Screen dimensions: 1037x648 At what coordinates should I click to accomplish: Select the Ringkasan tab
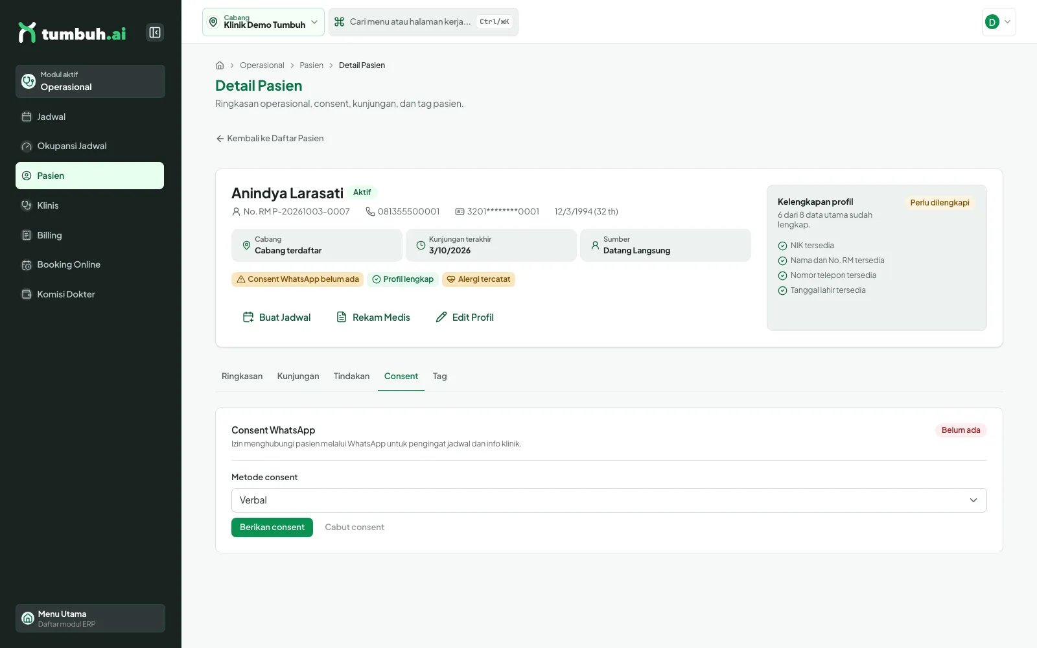[242, 376]
